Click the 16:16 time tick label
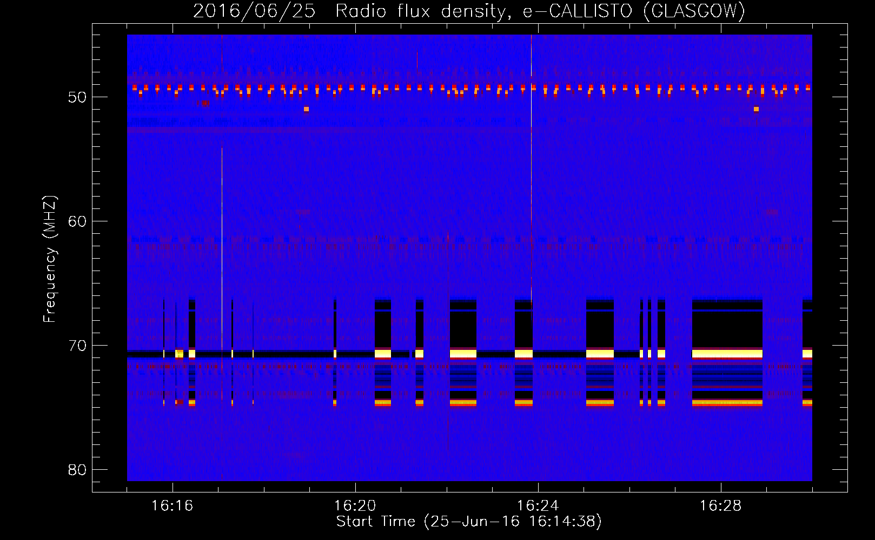Viewport: 875px width, 540px height. (172, 506)
